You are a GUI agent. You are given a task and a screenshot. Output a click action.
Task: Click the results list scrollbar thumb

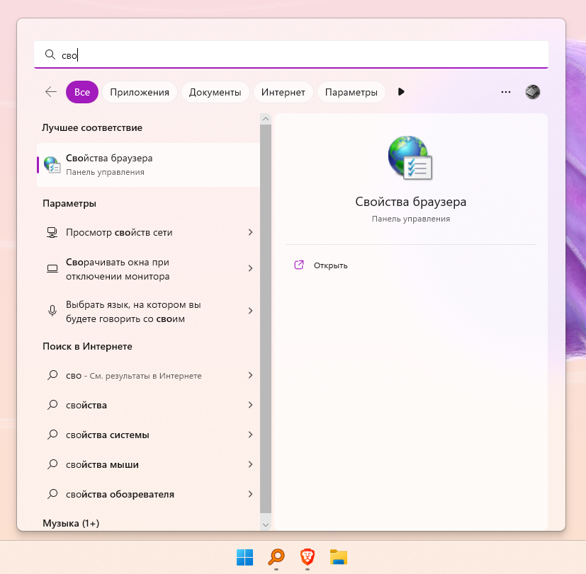click(x=266, y=318)
